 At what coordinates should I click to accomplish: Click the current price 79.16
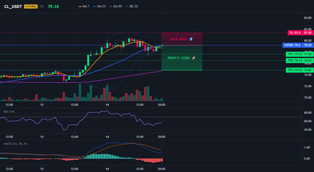(x=53, y=6)
